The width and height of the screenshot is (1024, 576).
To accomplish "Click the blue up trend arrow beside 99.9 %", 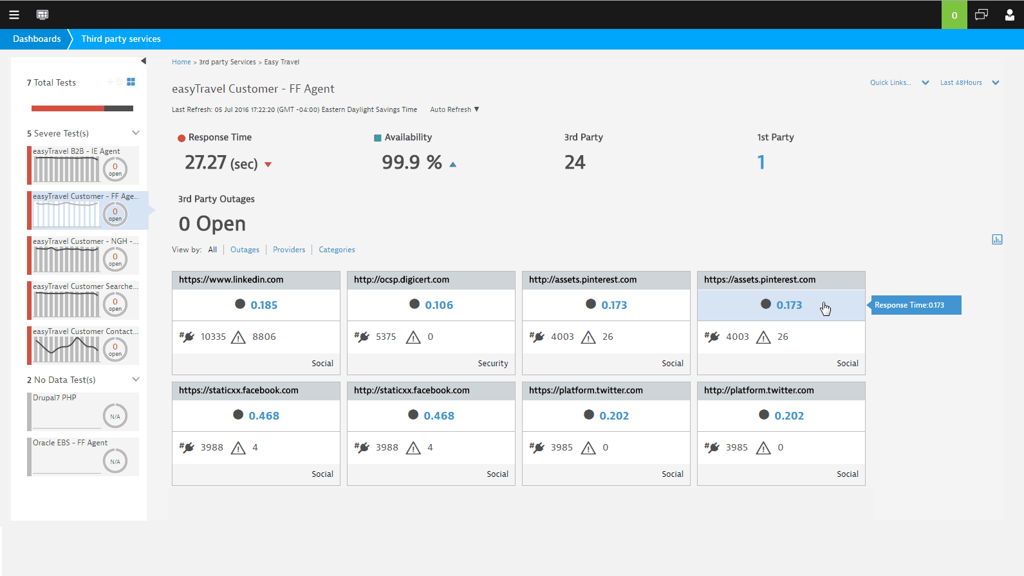I will click(453, 165).
